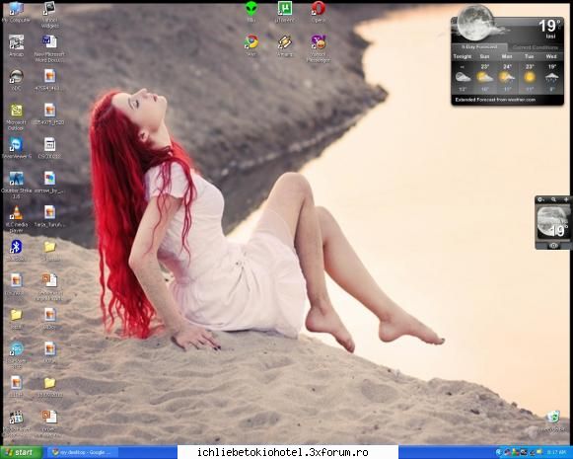Click the Windows start button
573x459 pixels.
click(21, 452)
